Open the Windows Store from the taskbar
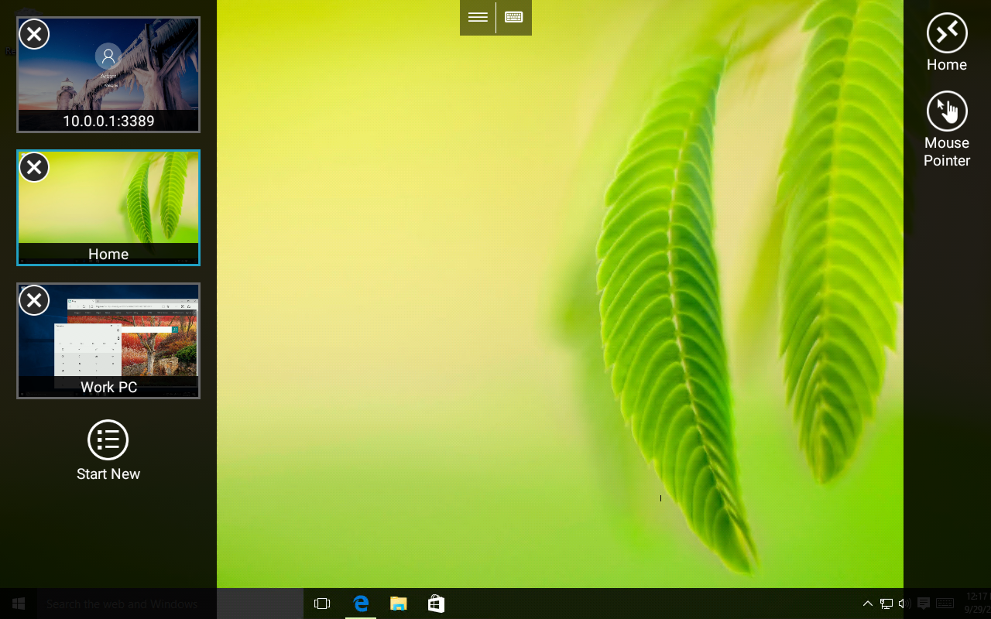The width and height of the screenshot is (991, 619). click(436, 603)
